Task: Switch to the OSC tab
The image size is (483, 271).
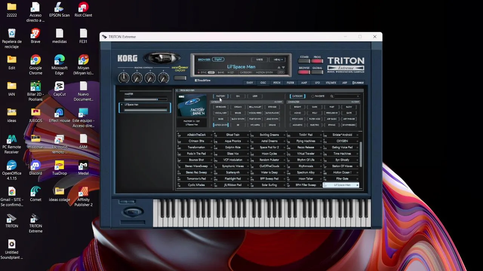Action: [263, 83]
